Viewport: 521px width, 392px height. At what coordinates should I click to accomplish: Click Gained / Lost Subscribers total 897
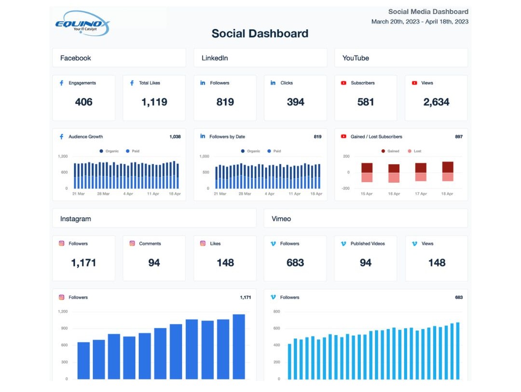pyautogui.click(x=459, y=136)
